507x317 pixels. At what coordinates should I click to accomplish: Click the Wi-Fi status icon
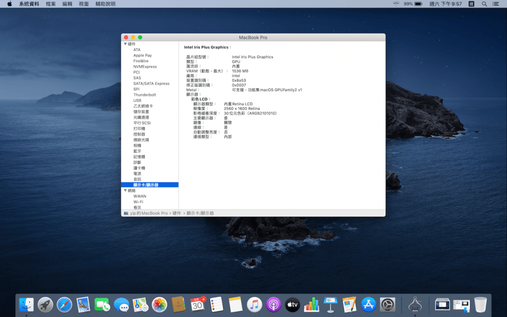396,4
